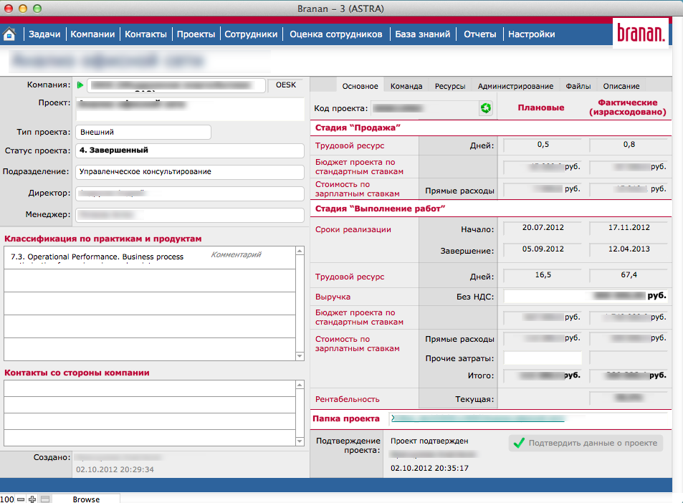The width and height of the screenshot is (683, 503).
Task: Open the green arrow next to Компания
Action: tap(80, 85)
